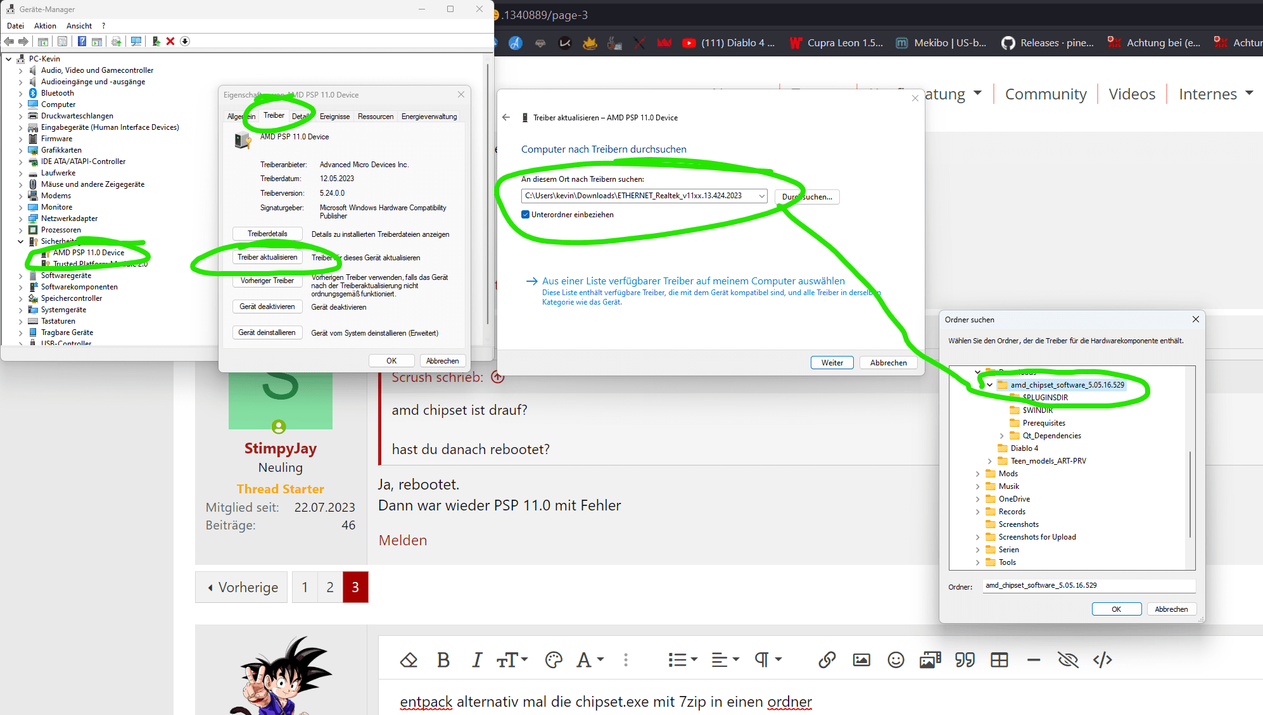Insert a quote with the quotation icon

[x=965, y=660]
